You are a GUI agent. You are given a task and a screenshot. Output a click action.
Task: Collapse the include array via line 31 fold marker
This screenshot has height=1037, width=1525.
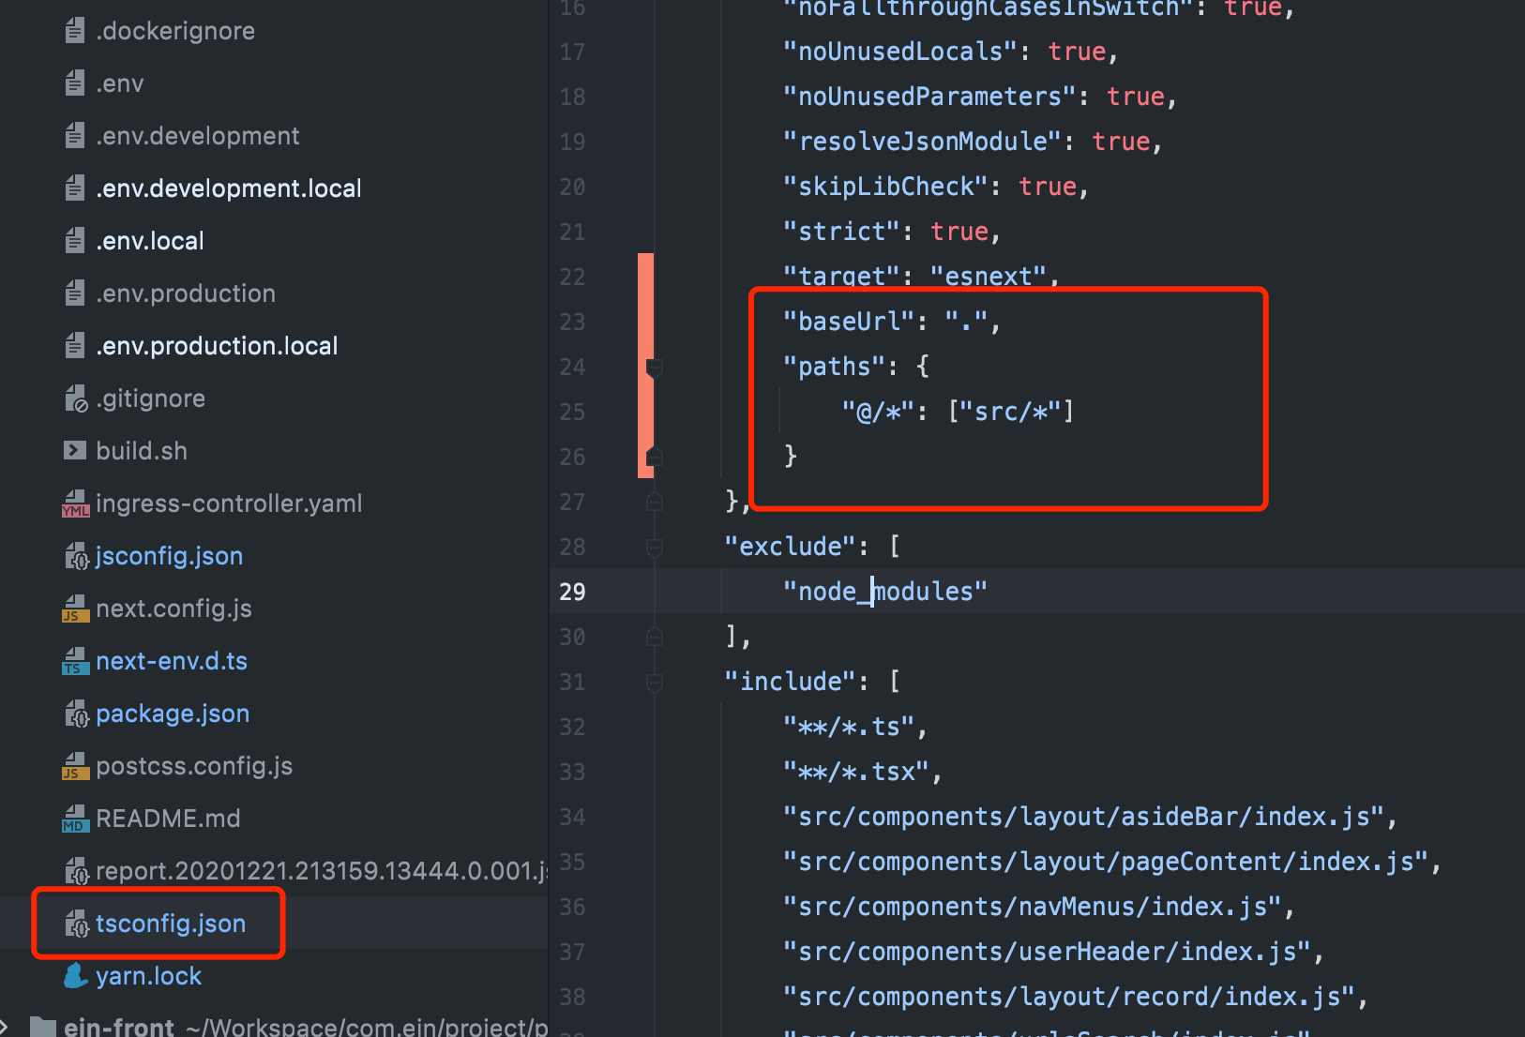[654, 682]
